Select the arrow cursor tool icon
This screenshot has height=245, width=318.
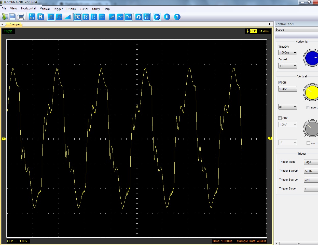[x=77, y=17]
